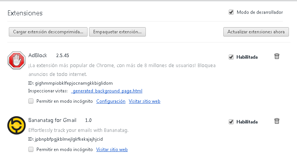
Task: Click the Bananatag yellow logo icon
Action: [x=16, y=125]
